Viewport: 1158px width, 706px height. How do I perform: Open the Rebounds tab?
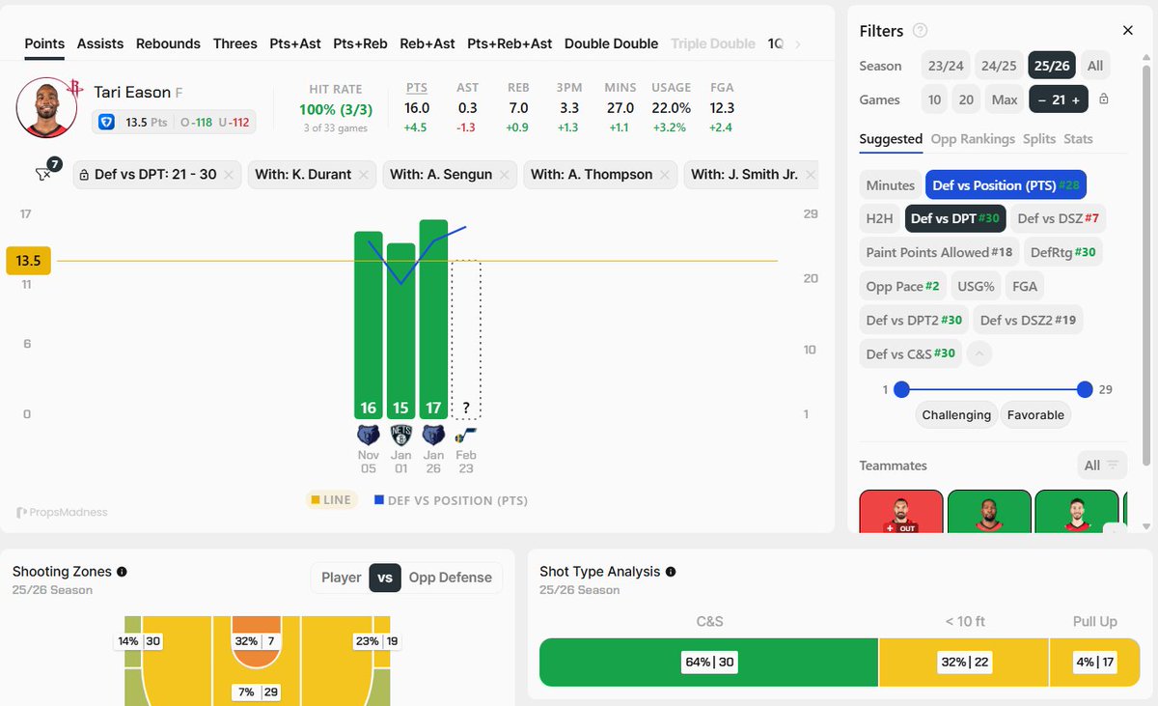[168, 43]
